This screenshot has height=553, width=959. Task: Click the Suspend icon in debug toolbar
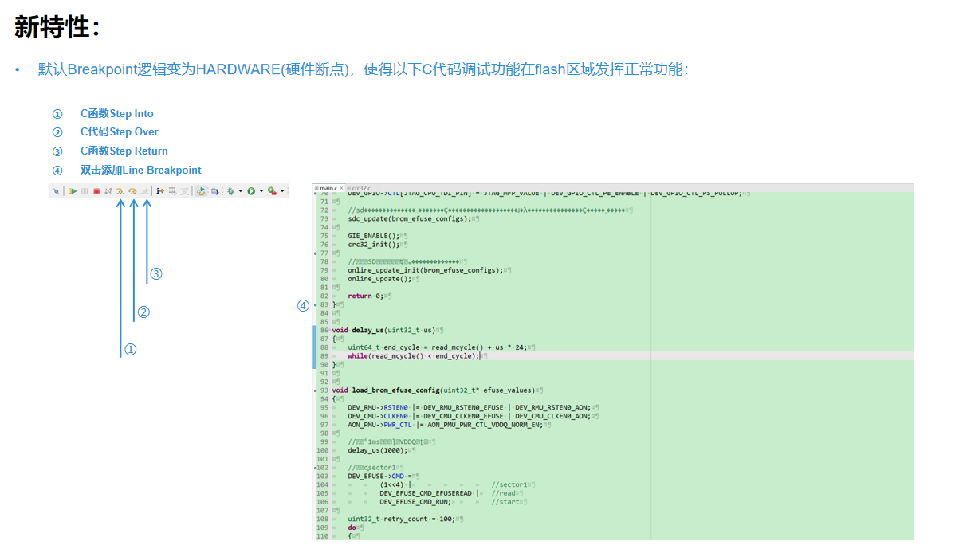(84, 191)
